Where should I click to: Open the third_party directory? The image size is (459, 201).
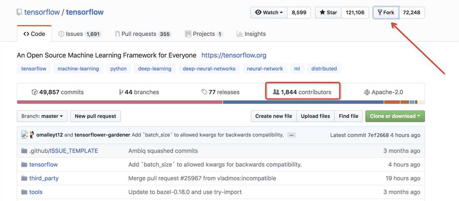click(x=44, y=178)
